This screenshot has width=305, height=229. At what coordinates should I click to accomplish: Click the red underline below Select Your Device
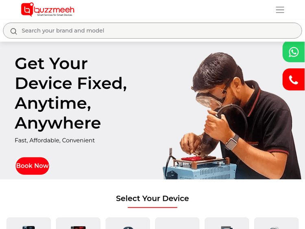(152, 207)
